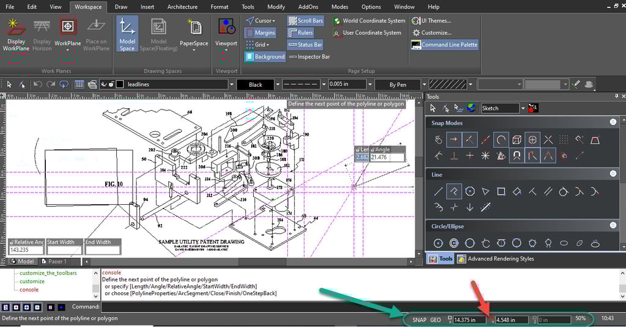Pick the rectangle tool in Line panel
The height and width of the screenshot is (327, 626).
point(501,191)
